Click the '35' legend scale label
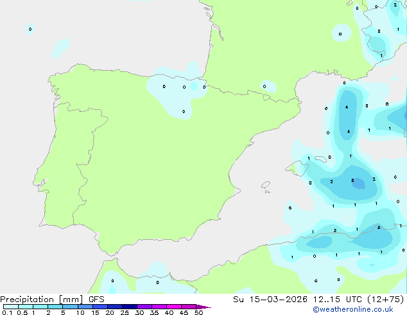Screen dimensions: 407x315 154,312
